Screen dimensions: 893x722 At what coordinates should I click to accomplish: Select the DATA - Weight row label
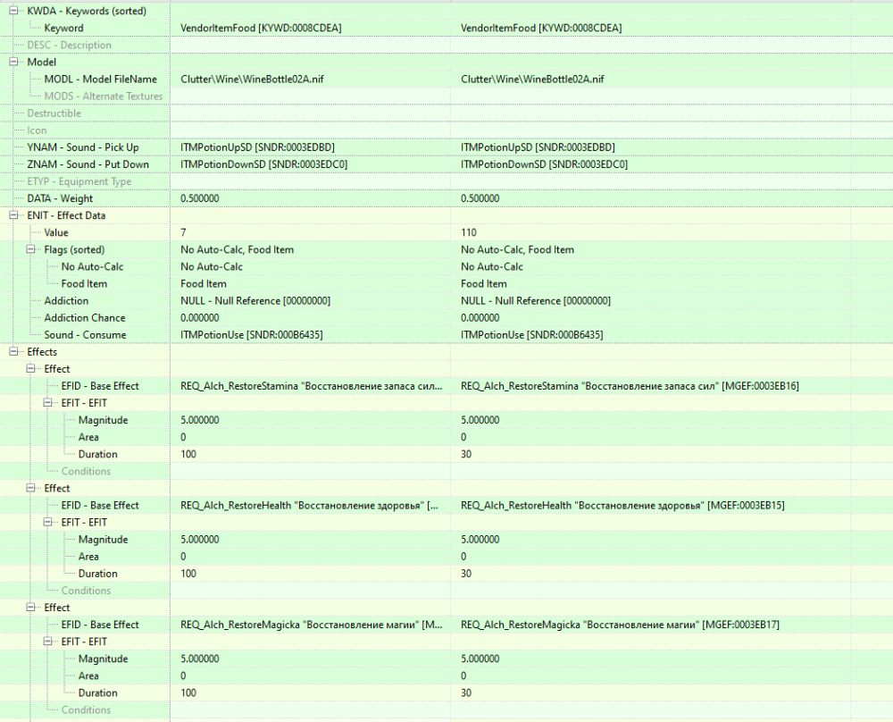pos(61,198)
